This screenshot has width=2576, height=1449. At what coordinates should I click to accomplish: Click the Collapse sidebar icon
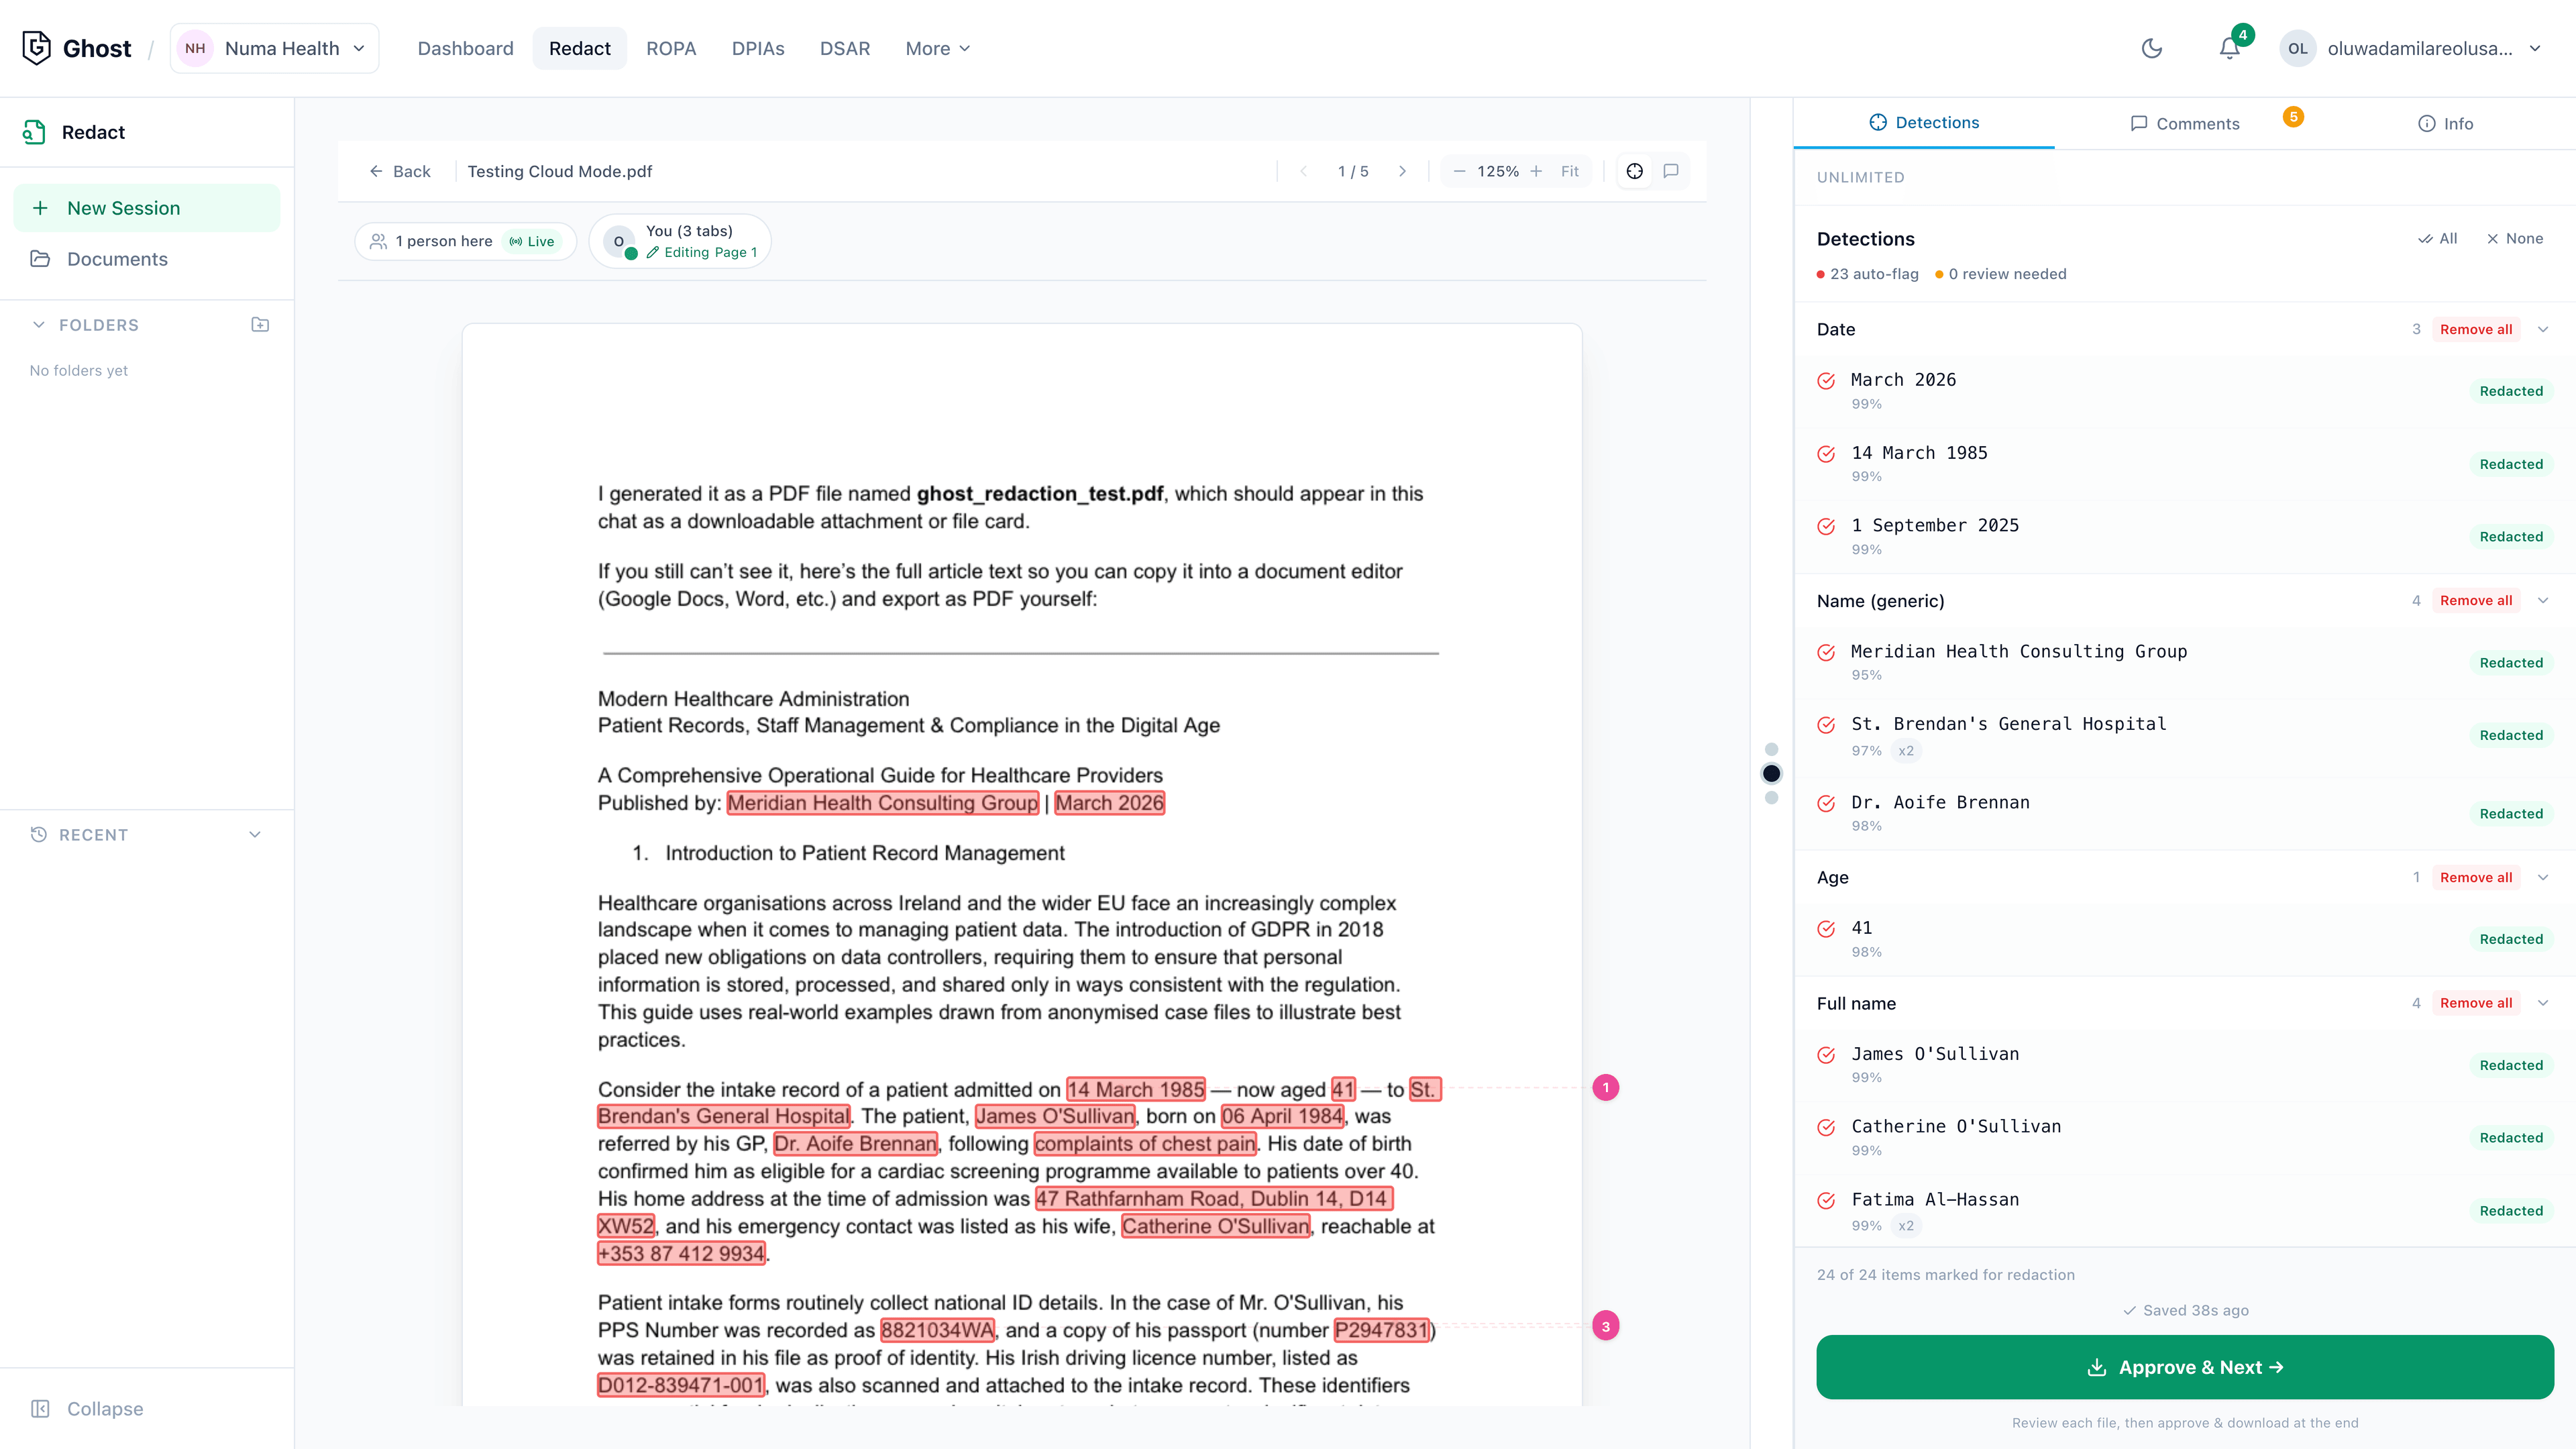(40, 1409)
